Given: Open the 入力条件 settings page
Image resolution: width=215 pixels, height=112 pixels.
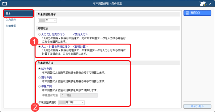Looking at the screenshot, I should (x=11, y=20).
